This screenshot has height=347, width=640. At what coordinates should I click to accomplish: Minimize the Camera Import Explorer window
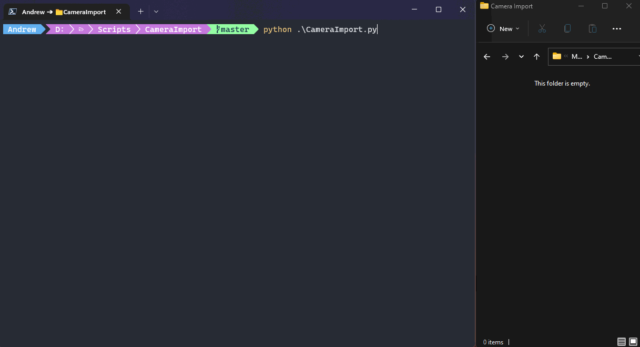coord(581,6)
